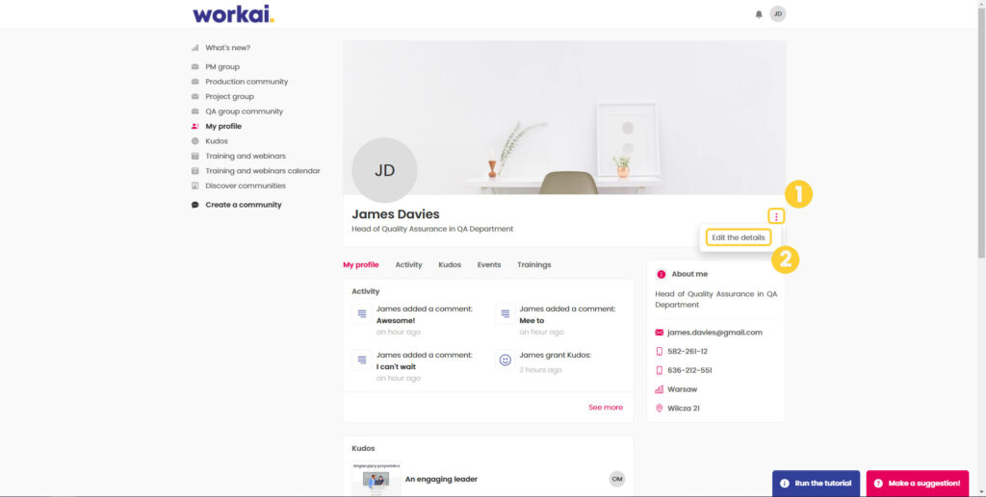Click the About me info icon

661,274
